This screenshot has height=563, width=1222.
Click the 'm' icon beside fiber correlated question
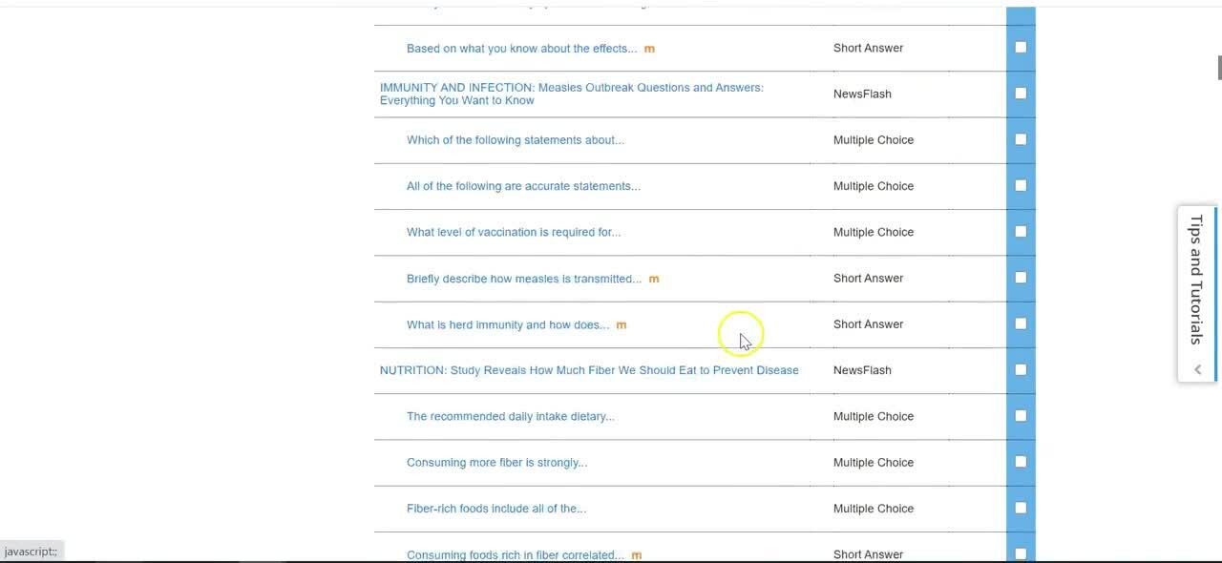pyautogui.click(x=637, y=555)
